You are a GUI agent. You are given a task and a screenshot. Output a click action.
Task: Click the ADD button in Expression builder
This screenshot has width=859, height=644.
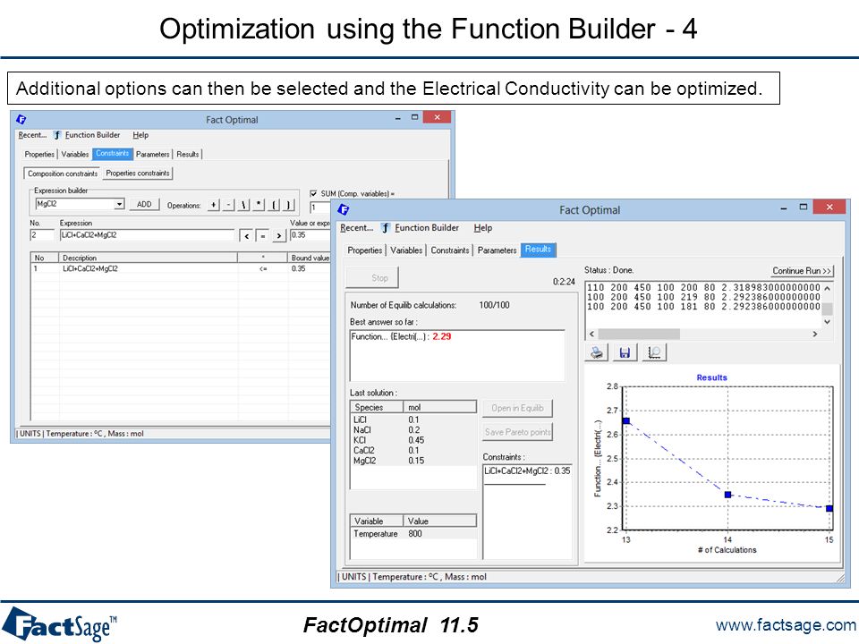click(x=144, y=204)
